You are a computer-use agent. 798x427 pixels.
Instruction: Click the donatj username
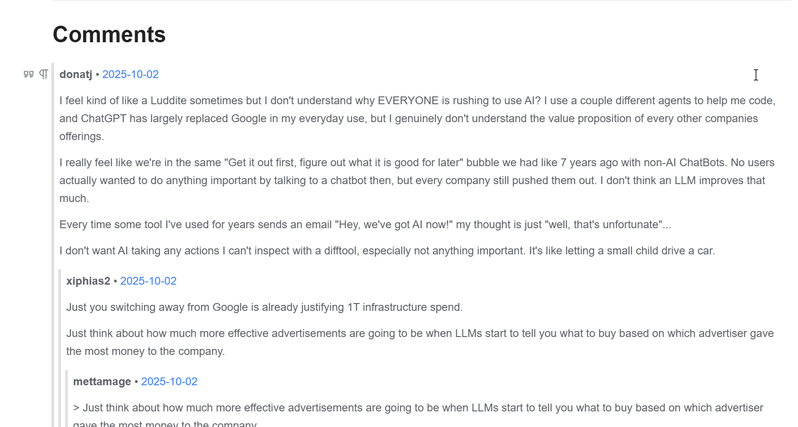click(76, 74)
